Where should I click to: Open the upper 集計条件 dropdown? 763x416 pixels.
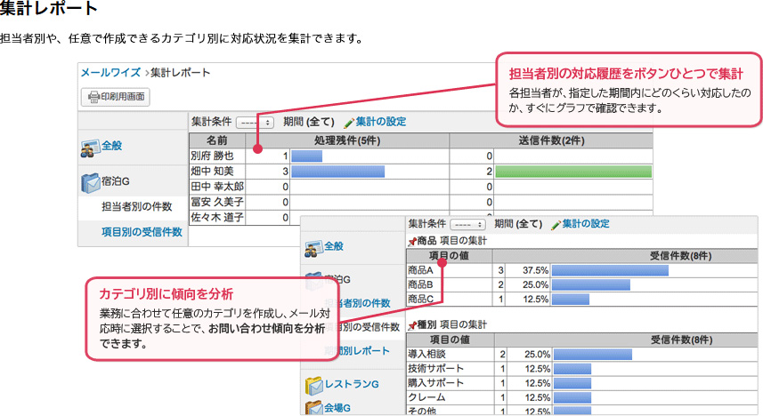(x=255, y=122)
